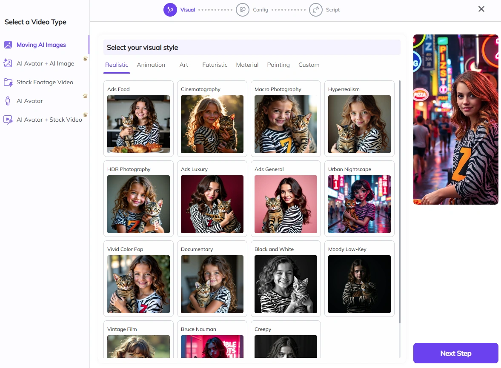Click the style list vertical scrollbar
This screenshot has height=368, width=501.
[x=399, y=202]
